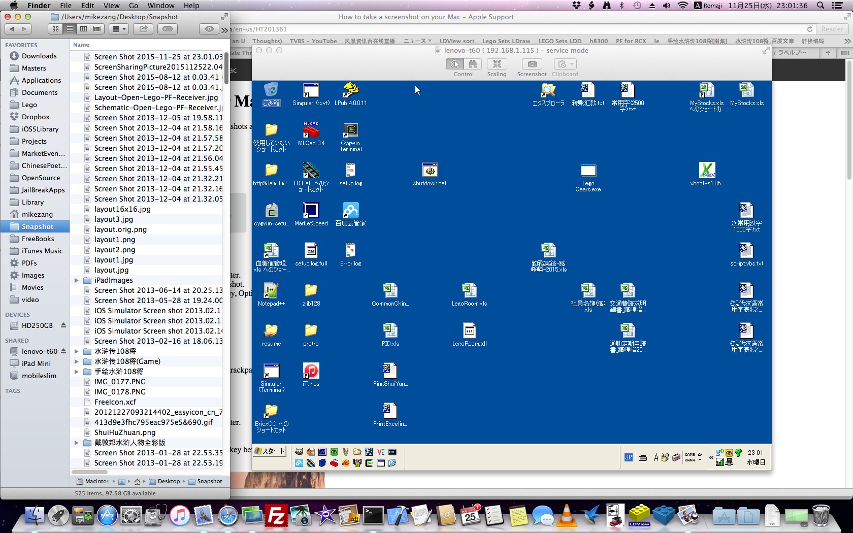The width and height of the screenshot is (853, 533).
Task: Click the Windows スタート button
Action: 269,451
